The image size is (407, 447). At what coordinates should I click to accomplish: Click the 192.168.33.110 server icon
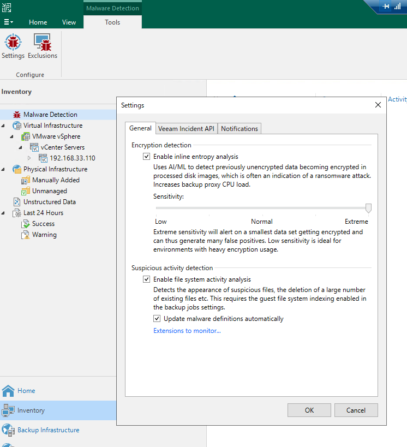(43, 158)
